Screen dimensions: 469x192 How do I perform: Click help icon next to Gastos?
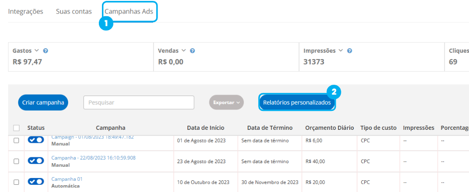[x=46, y=51]
